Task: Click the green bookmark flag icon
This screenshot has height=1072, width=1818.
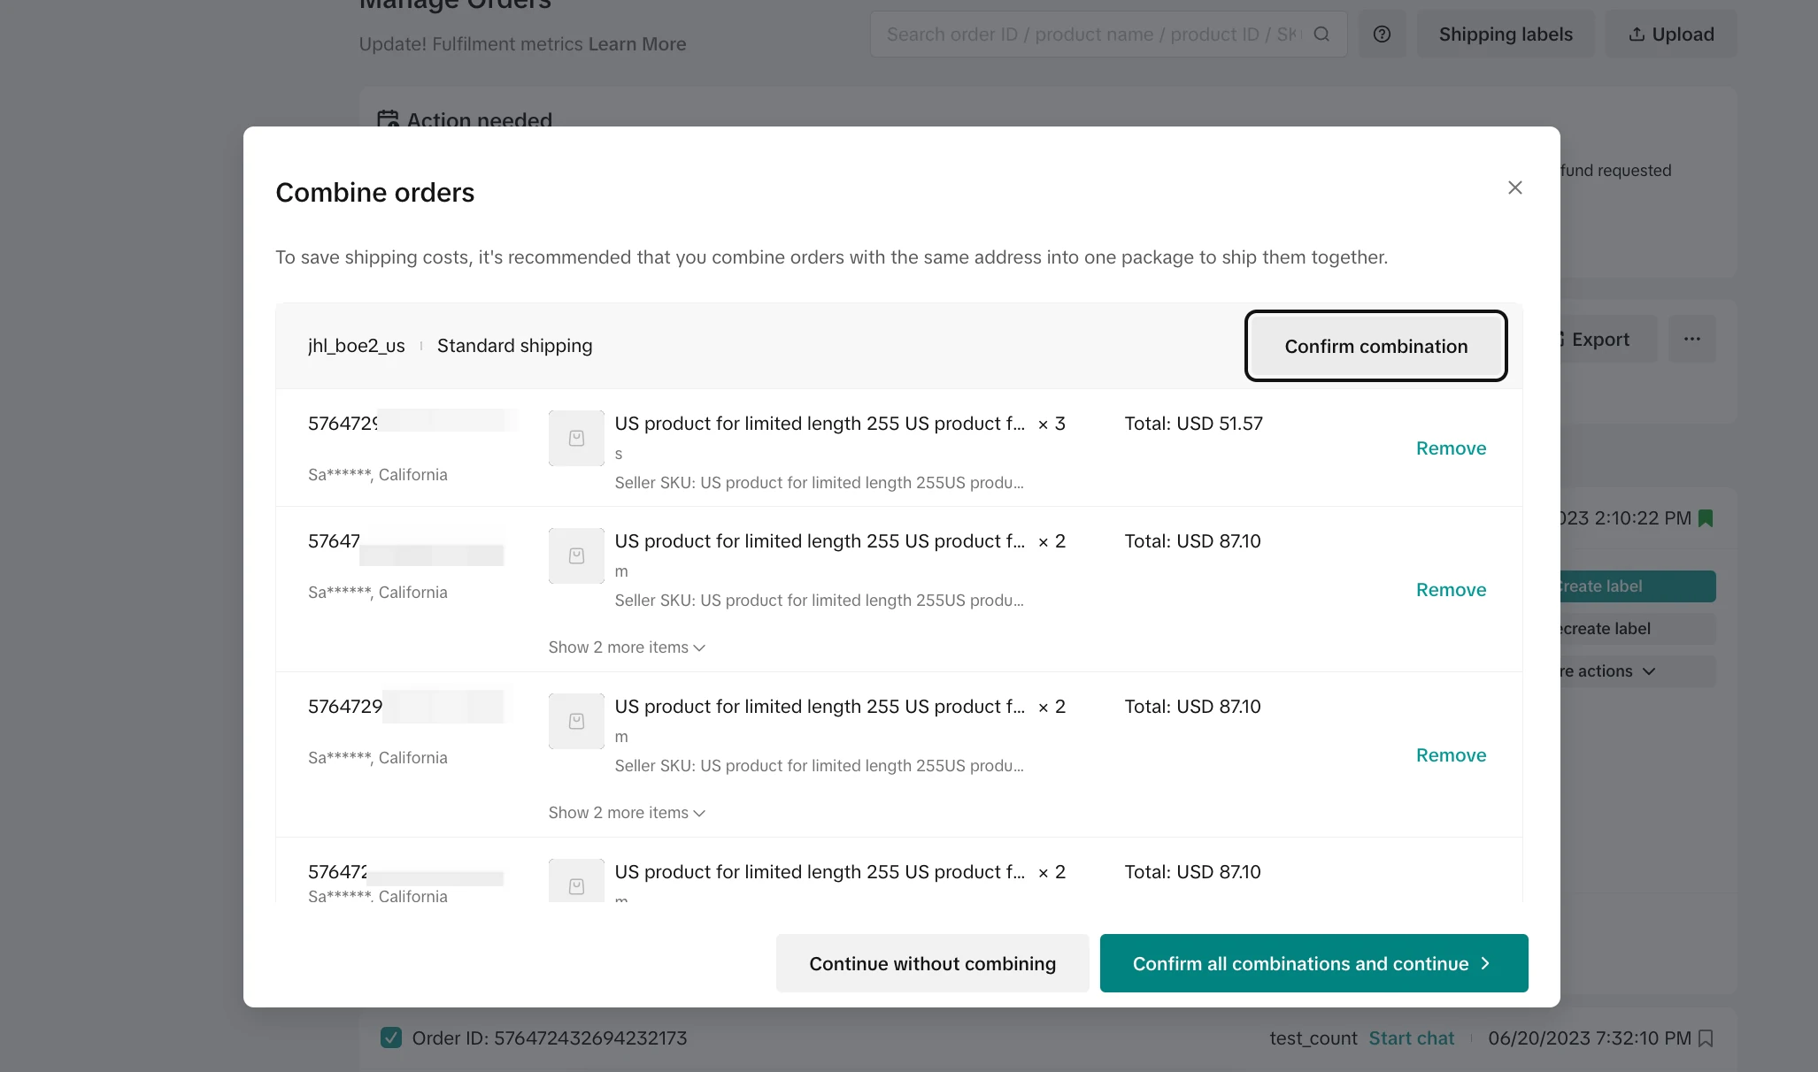Action: pyautogui.click(x=1706, y=518)
